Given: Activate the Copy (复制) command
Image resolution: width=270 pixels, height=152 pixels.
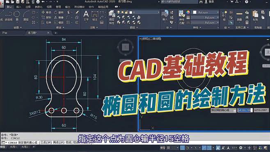Looking at the screenshot, I should tap(46, 17).
